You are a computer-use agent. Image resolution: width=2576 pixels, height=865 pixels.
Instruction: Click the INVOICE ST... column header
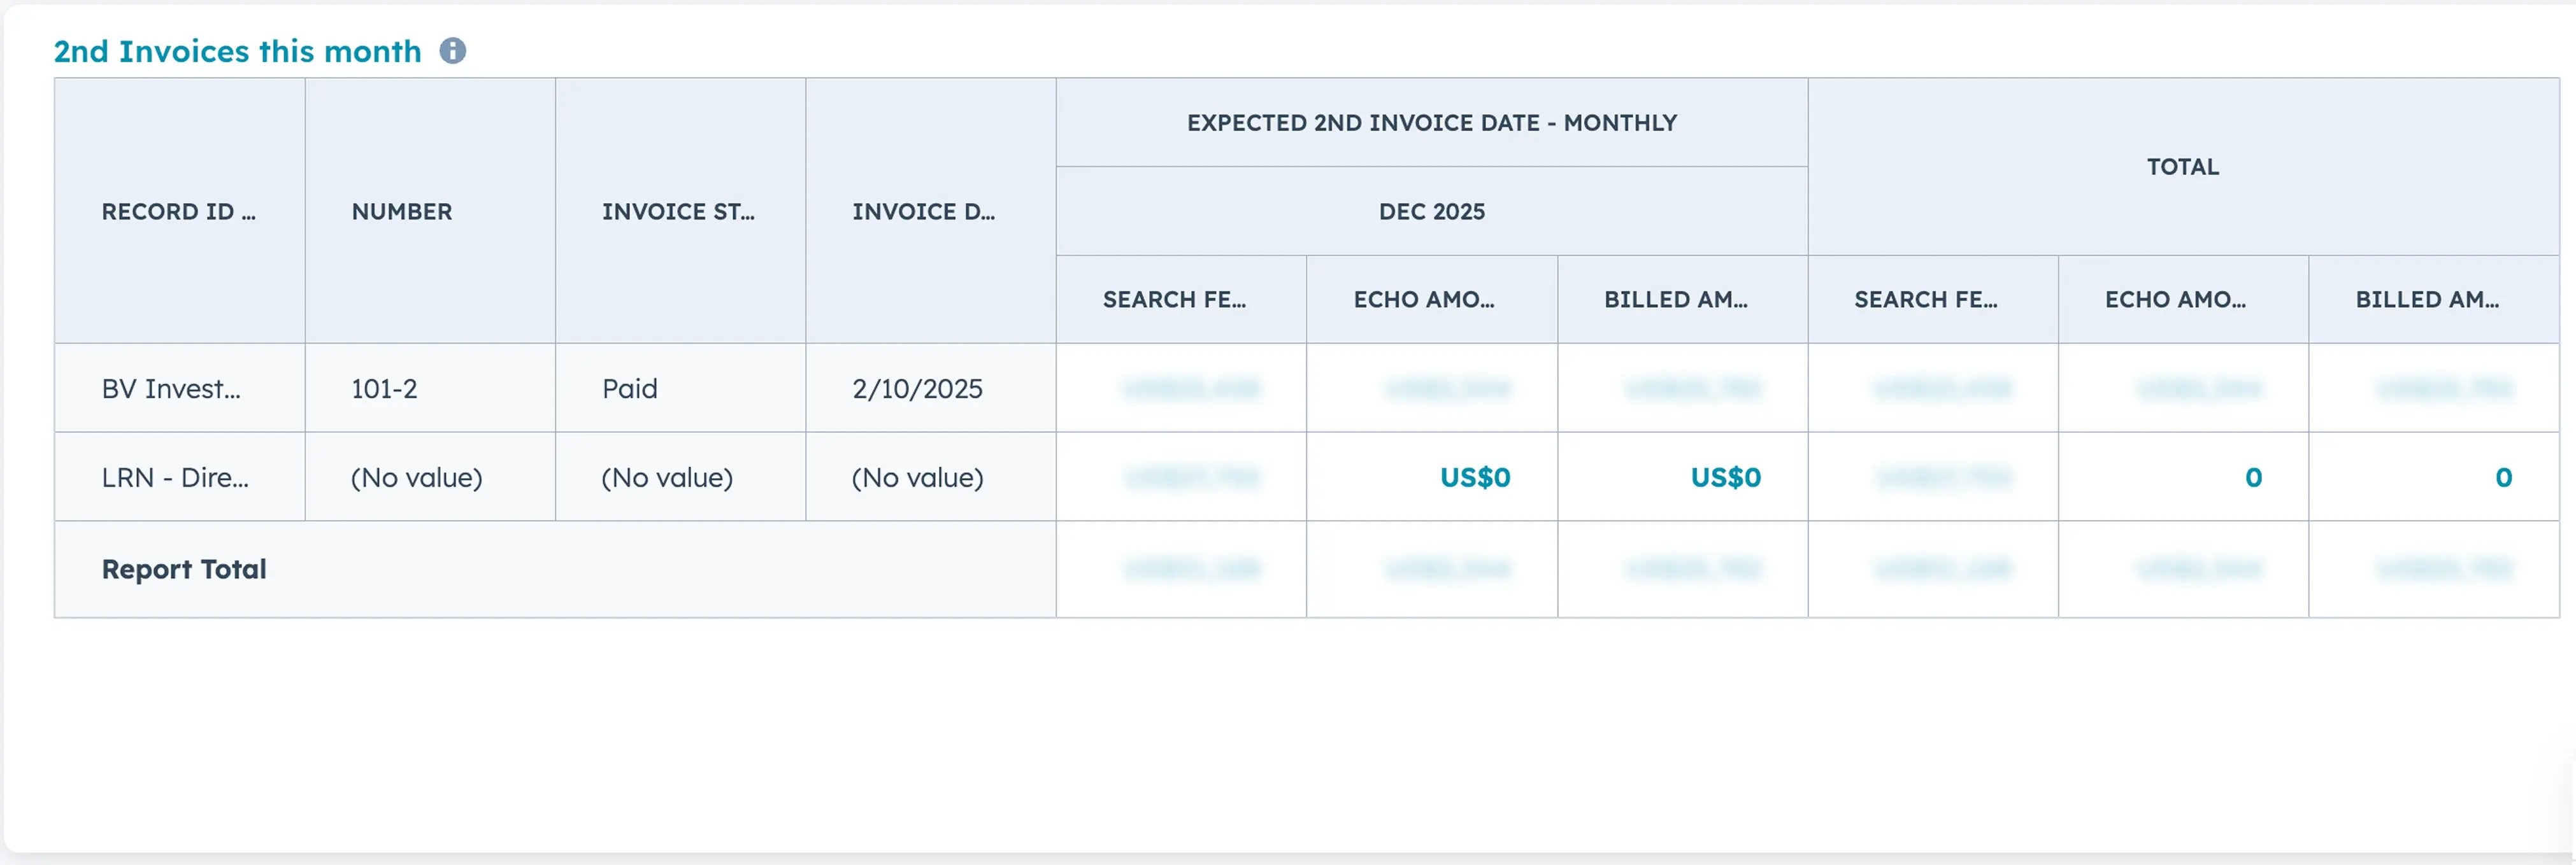[679, 211]
